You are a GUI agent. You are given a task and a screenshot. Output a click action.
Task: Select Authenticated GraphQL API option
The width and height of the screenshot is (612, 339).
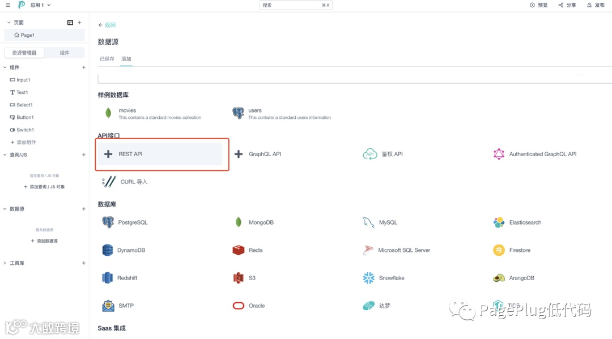tap(535, 154)
